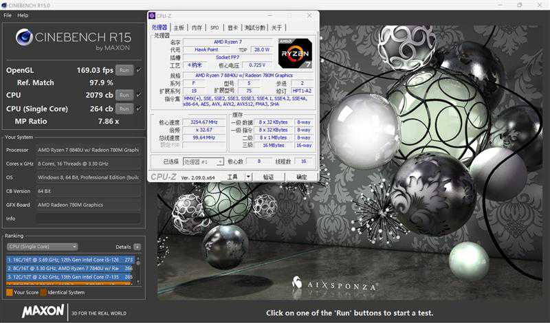Viewport: 550px width, 323px height.
Task: Run the OpenGL benchmark
Action: (124, 70)
